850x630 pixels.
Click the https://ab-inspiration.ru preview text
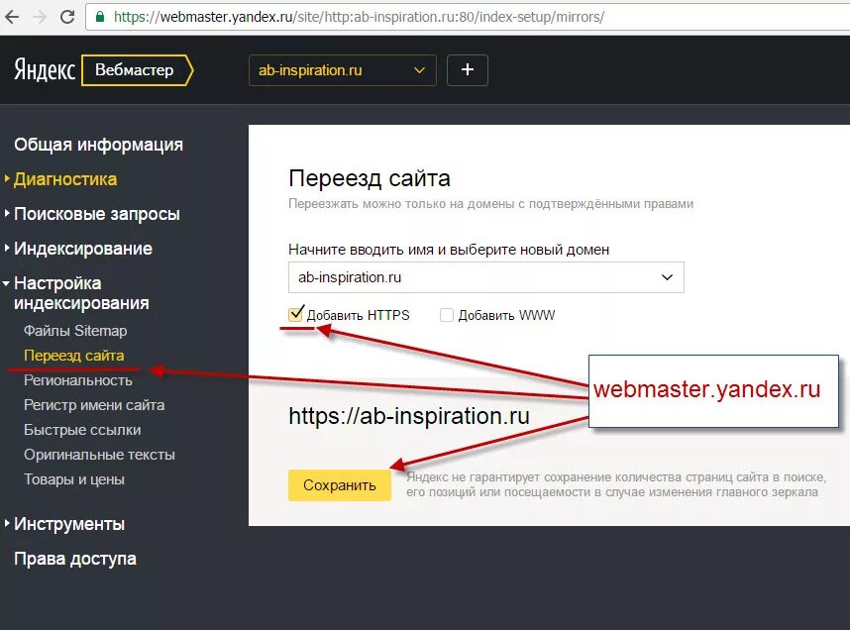coord(409,416)
